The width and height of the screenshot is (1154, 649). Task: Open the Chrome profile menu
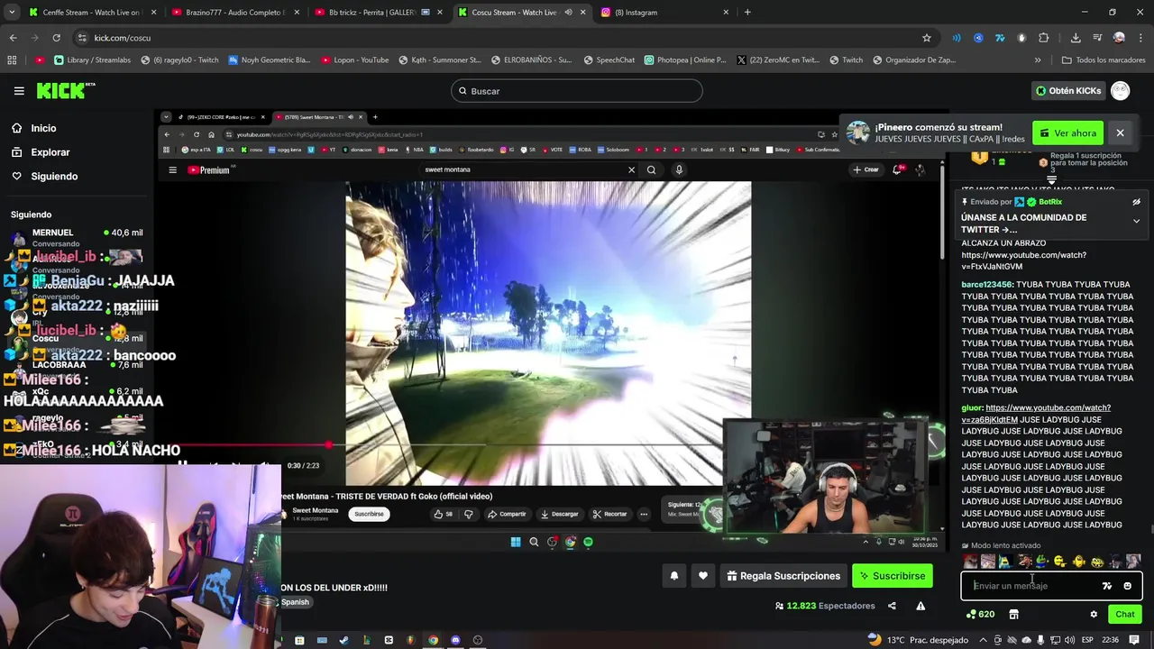click(x=1119, y=38)
